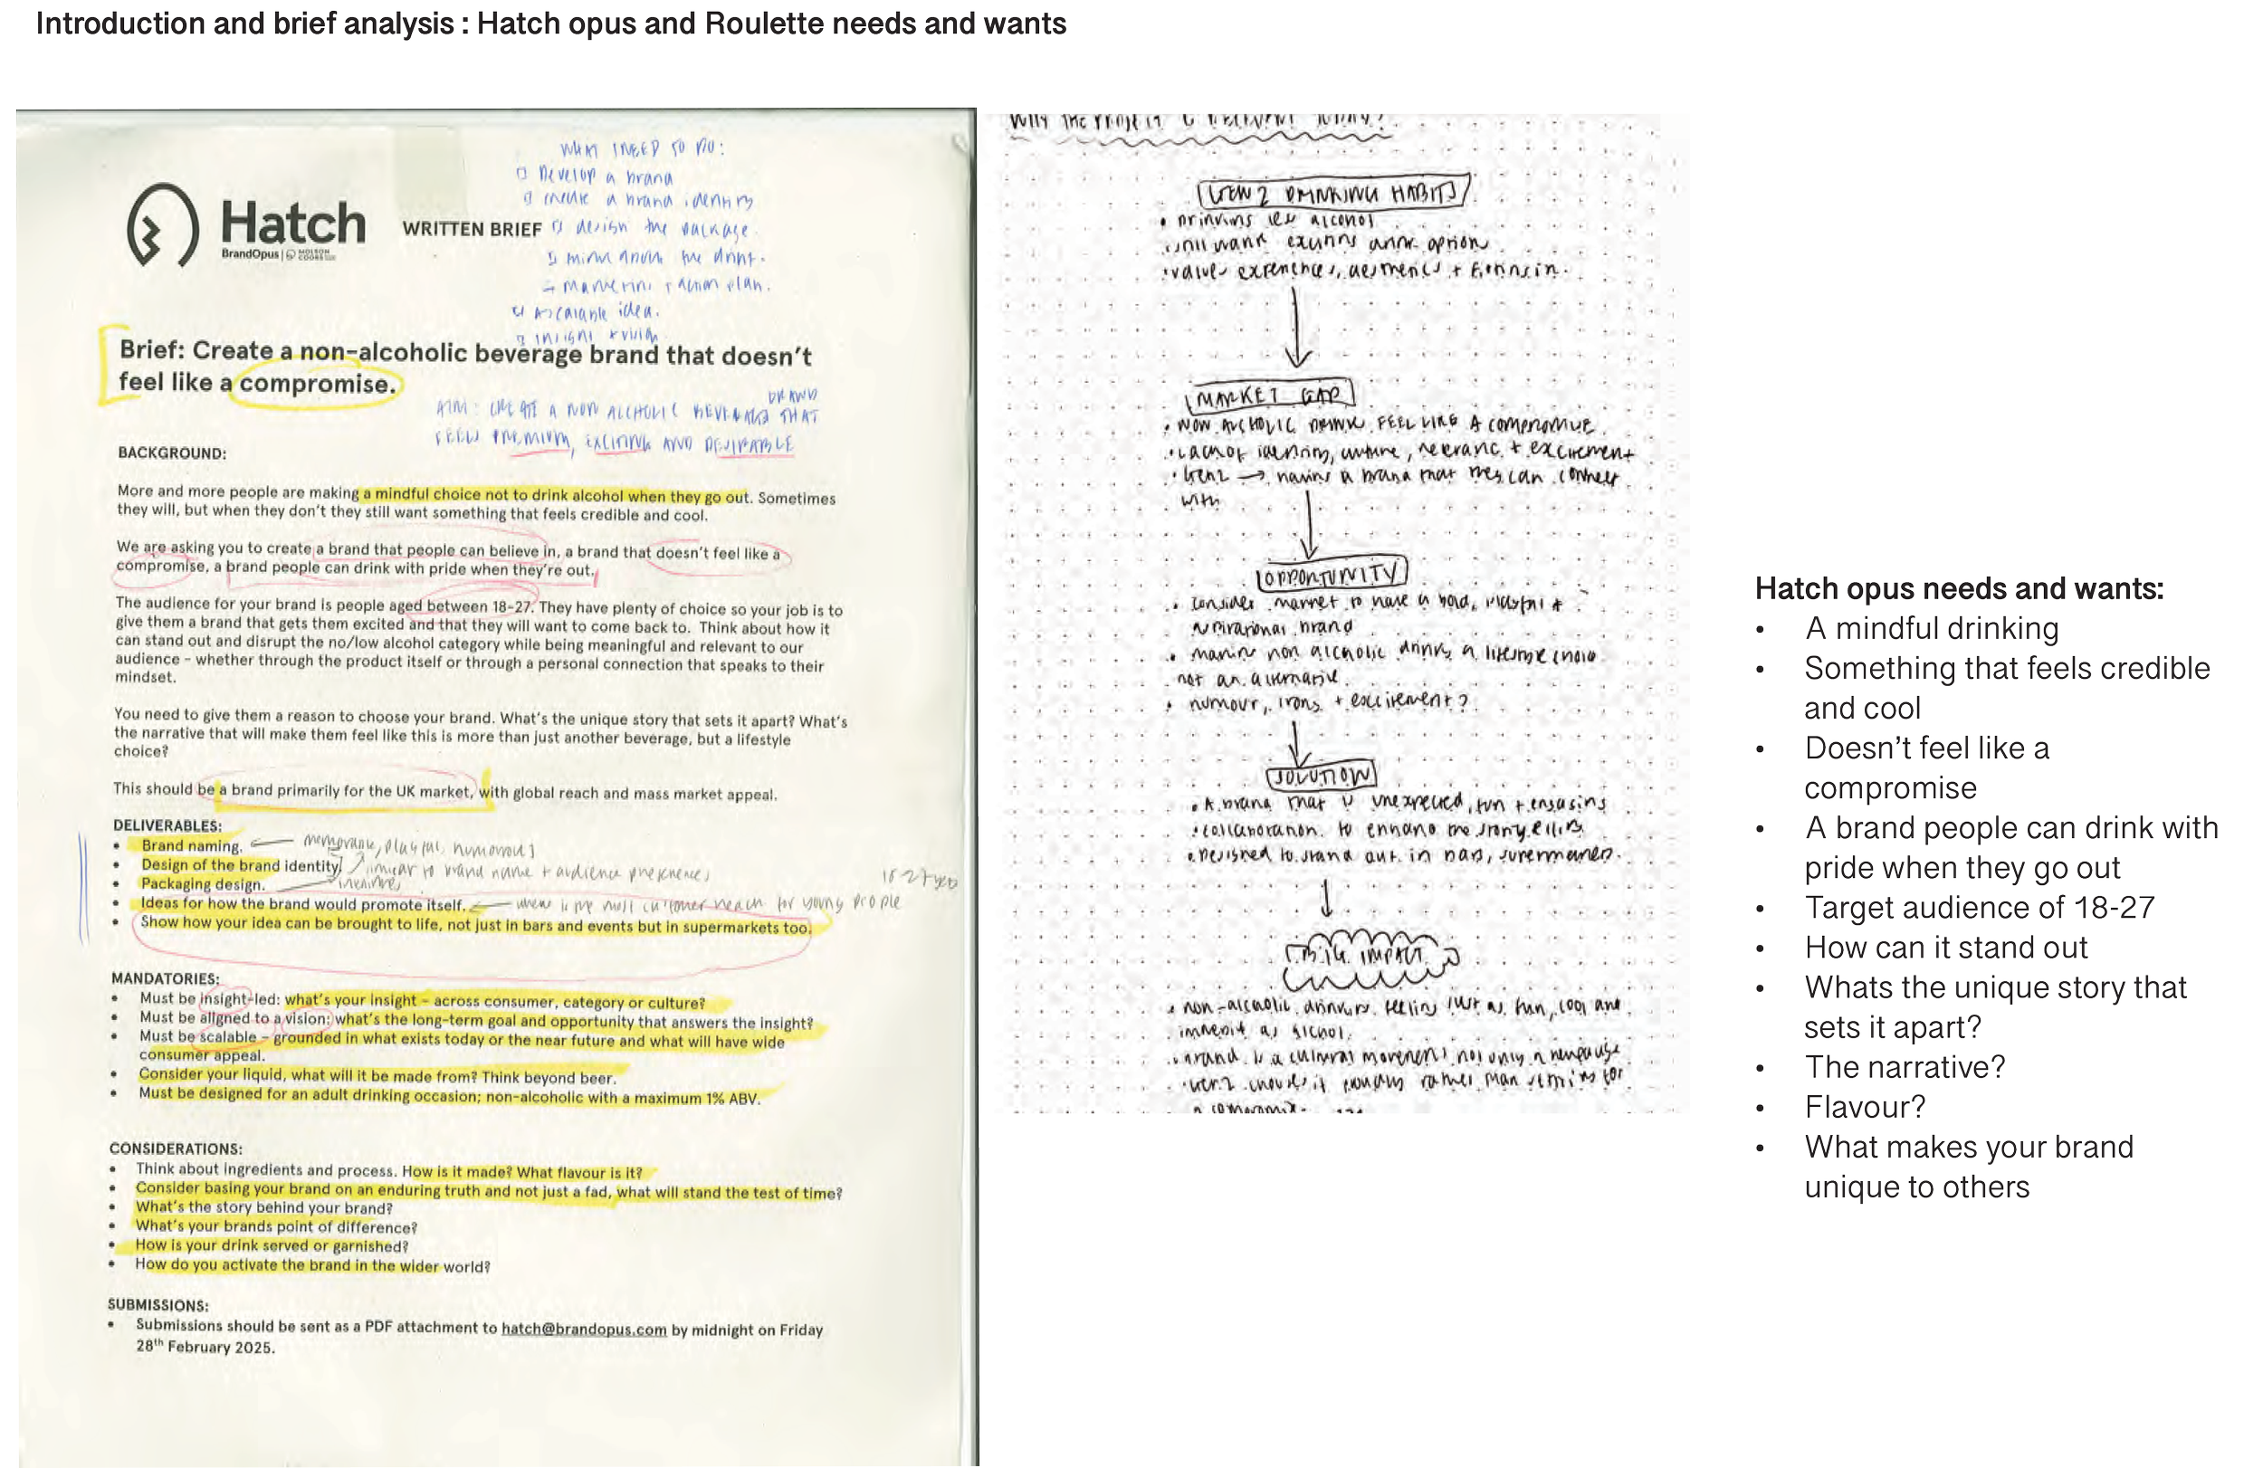The image size is (2263, 1468).
Task: Click the Market Gap boxed heading
Action: (1269, 396)
